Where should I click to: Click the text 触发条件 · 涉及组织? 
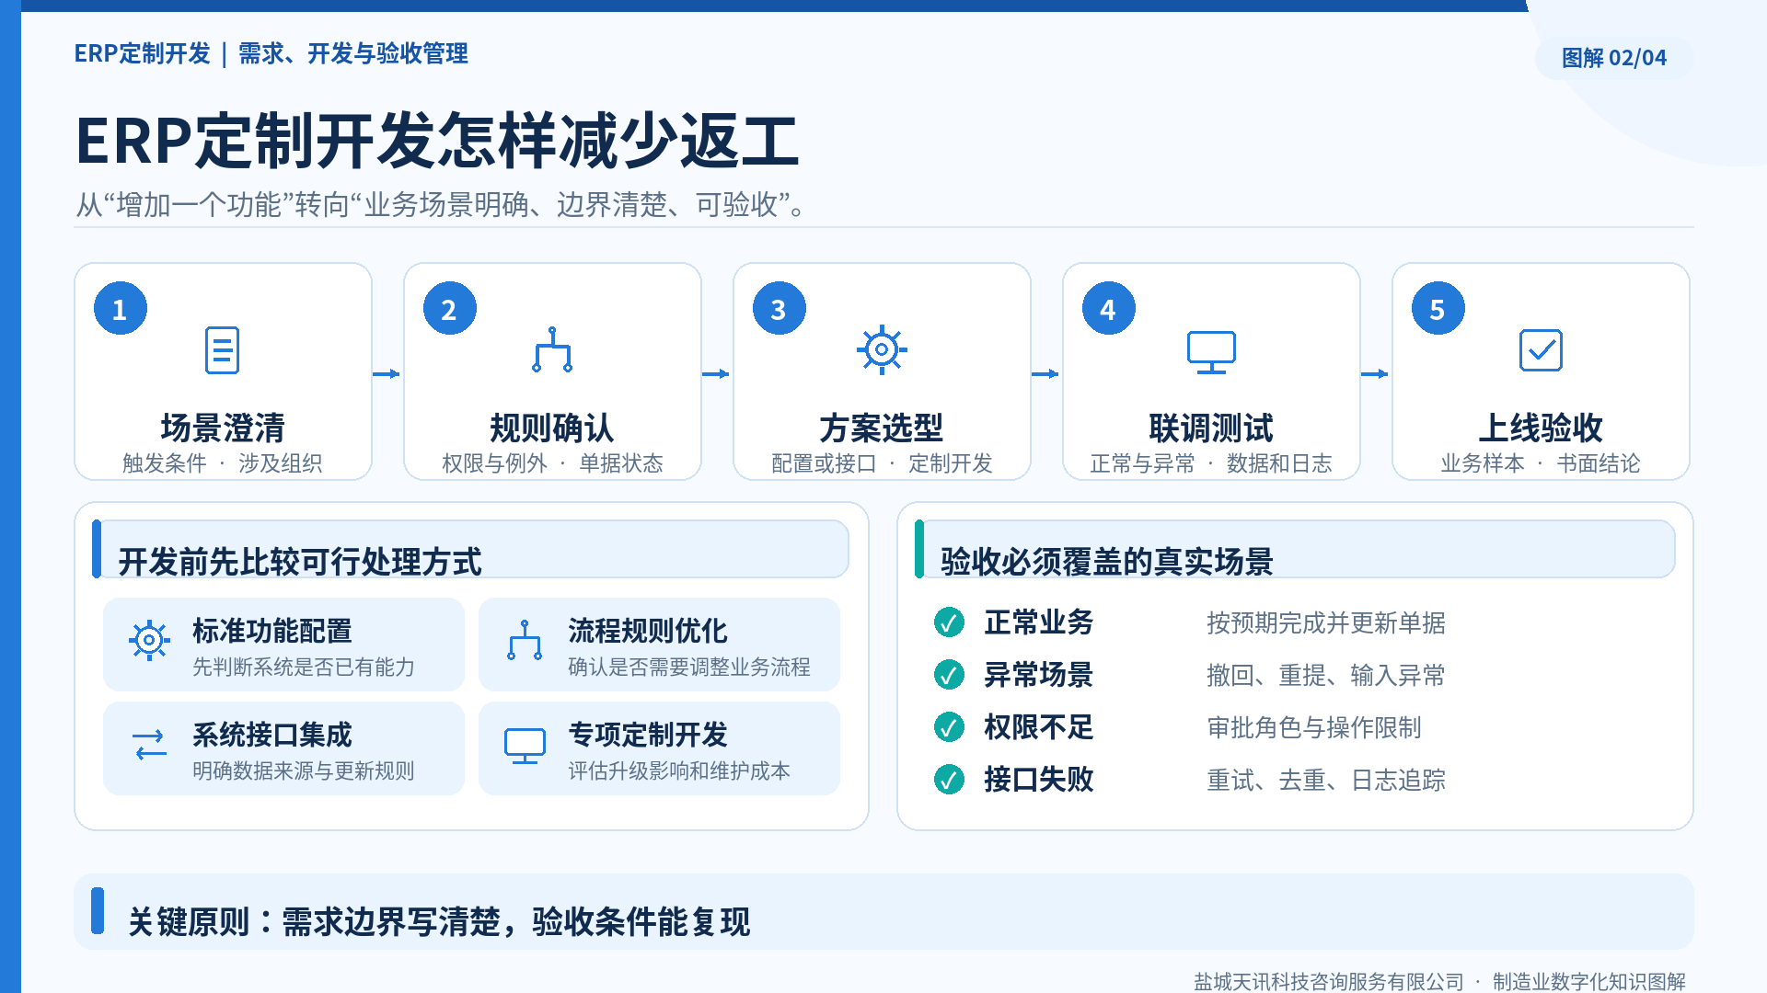(223, 463)
